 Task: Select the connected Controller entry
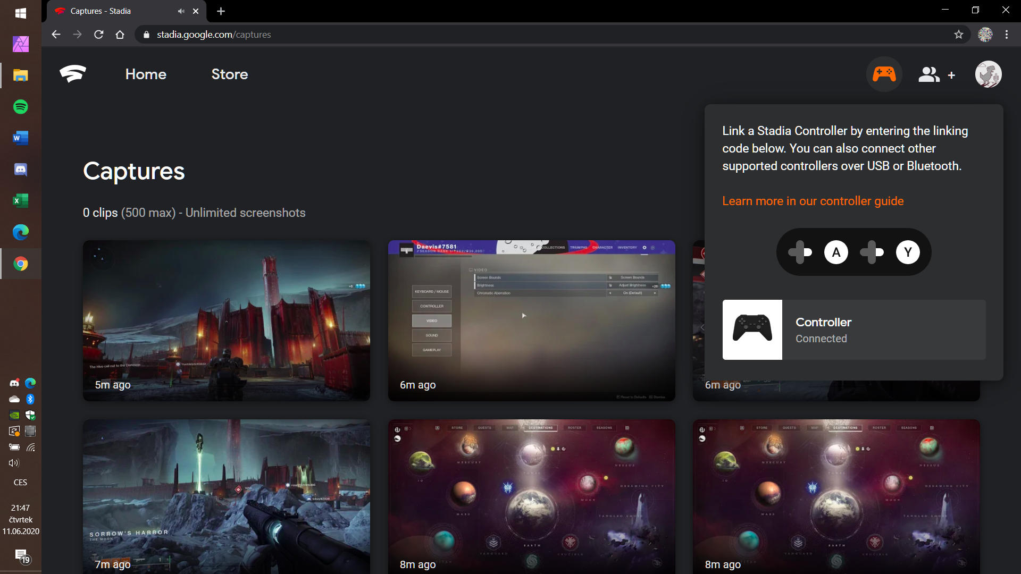853,330
